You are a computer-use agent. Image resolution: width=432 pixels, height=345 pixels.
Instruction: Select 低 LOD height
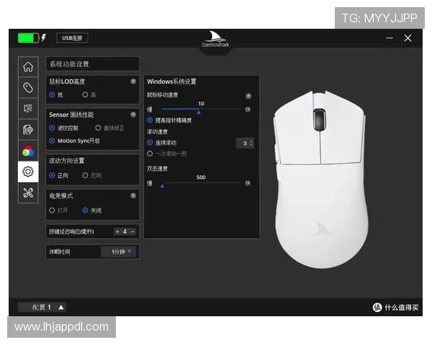click(52, 95)
